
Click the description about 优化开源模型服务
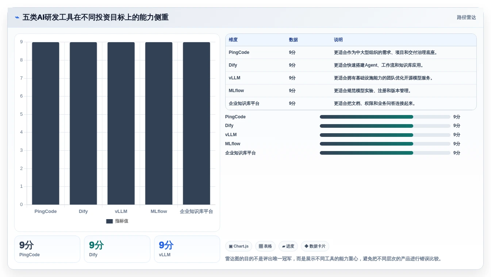(x=384, y=78)
